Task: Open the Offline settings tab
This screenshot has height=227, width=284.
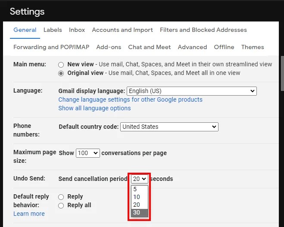Action: point(224,47)
